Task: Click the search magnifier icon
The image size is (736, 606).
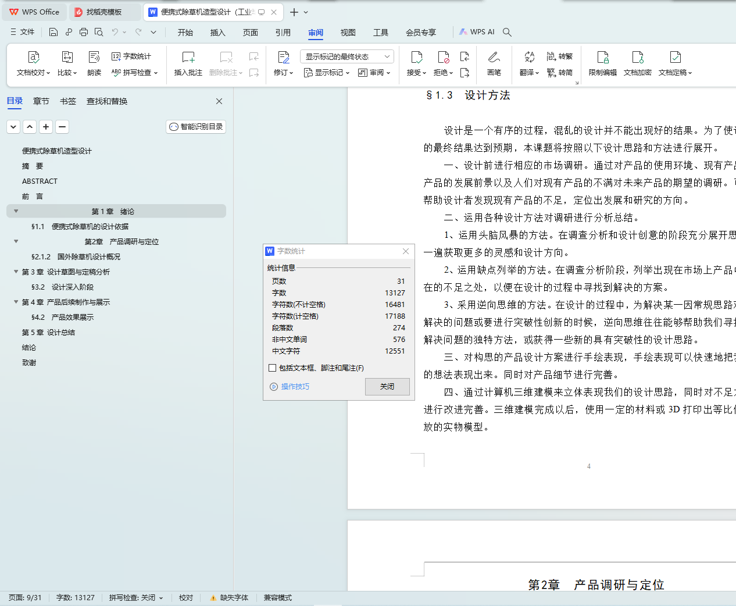Action: 507,32
